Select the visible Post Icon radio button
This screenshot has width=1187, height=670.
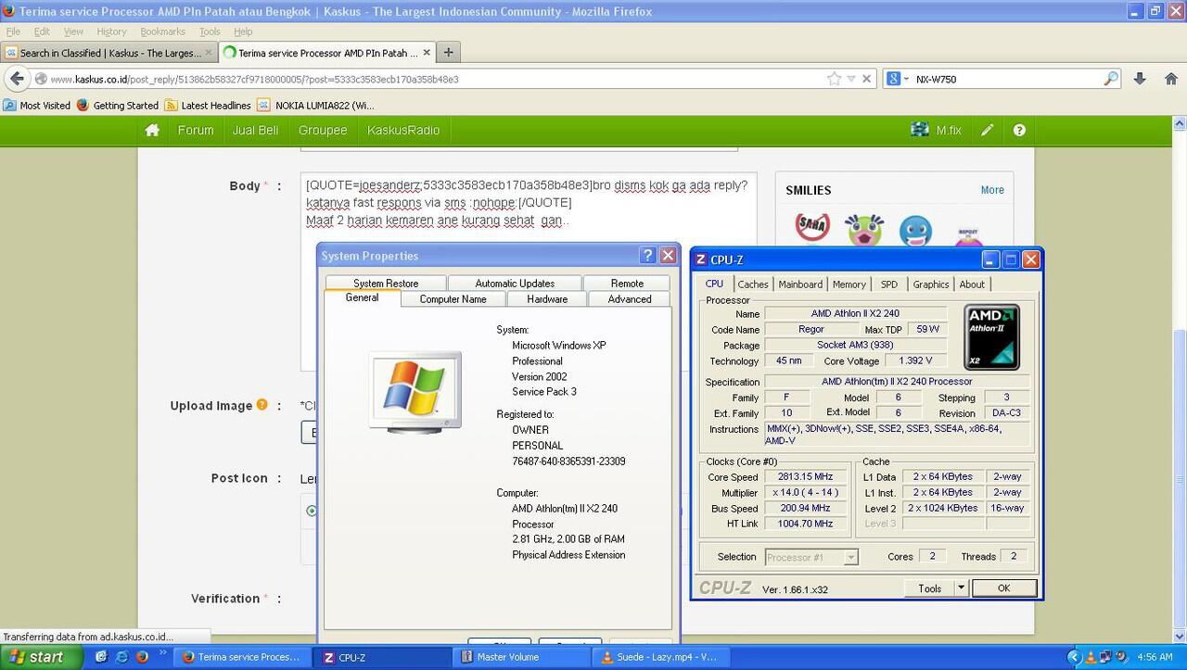[x=312, y=511]
